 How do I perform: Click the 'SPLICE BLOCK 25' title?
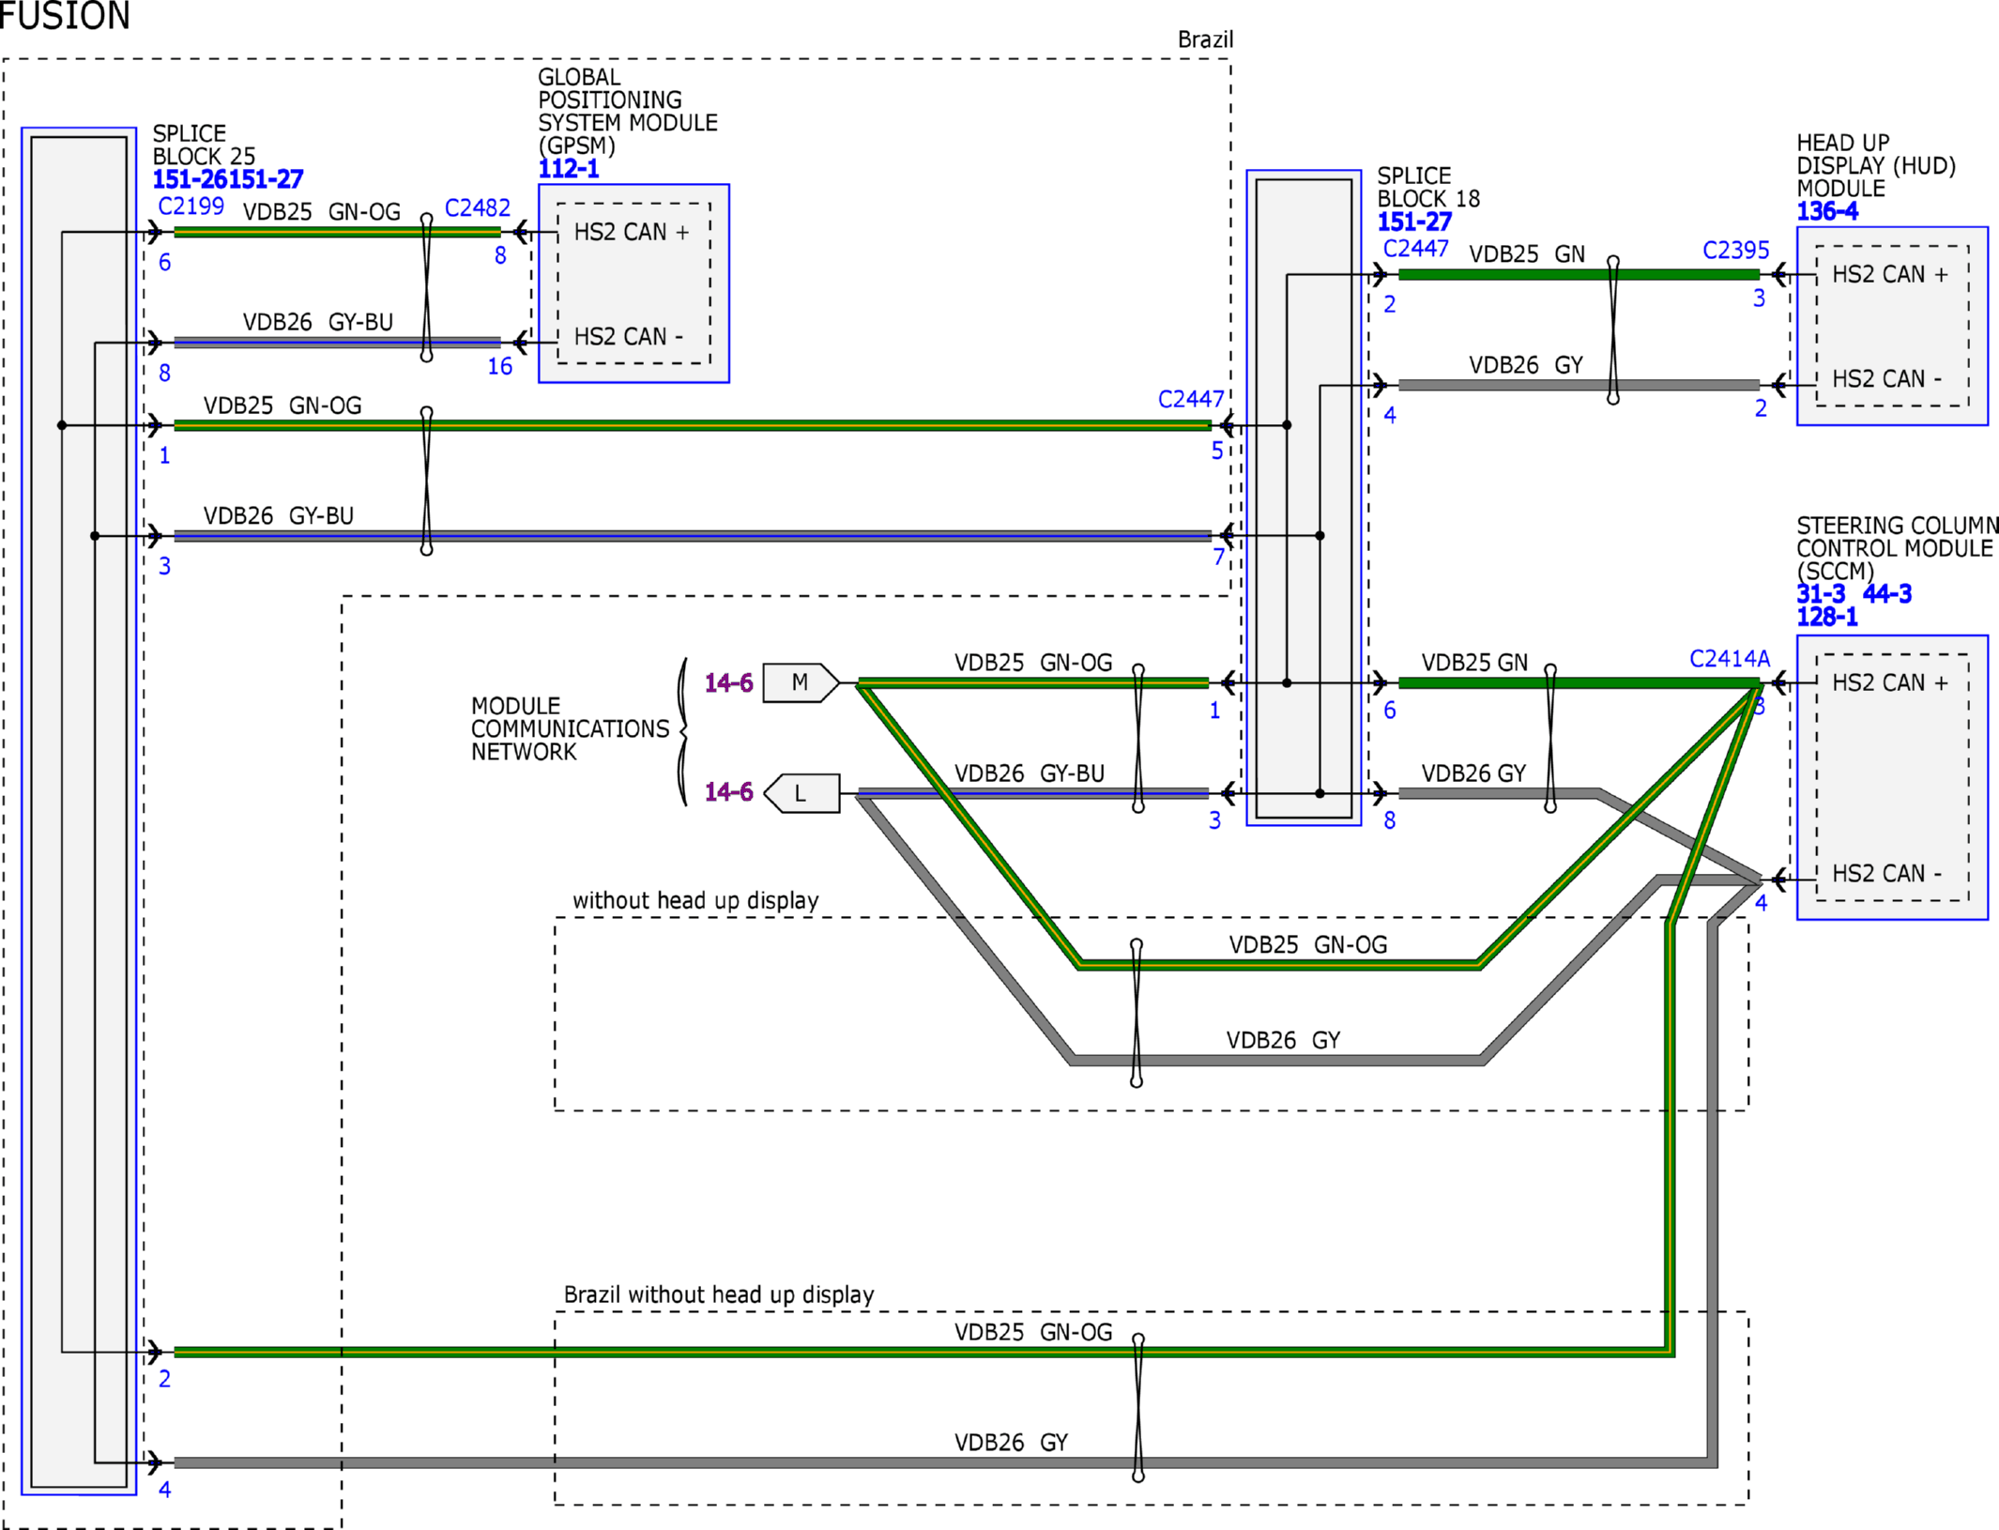pos(204,145)
